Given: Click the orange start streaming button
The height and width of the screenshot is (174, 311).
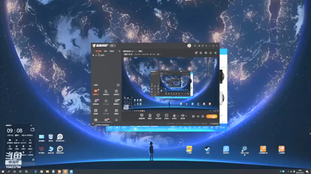Looking at the screenshot, I should coord(211,116).
